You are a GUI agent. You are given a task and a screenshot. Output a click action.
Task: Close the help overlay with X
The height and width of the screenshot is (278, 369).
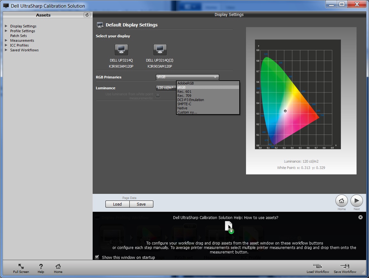coord(360,217)
